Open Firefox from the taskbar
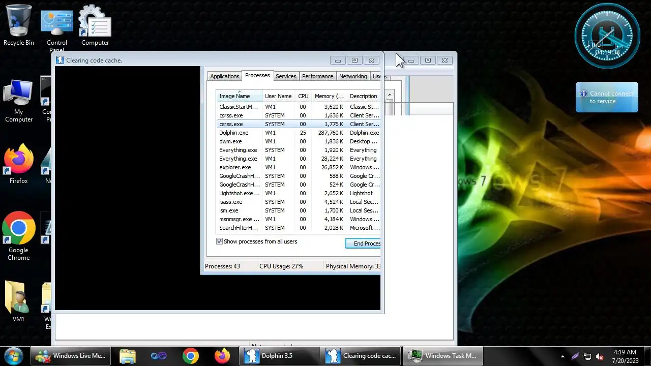This screenshot has width=651, height=366. pyautogui.click(x=222, y=356)
